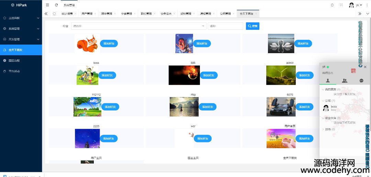Click the 编辑签名 signature text in chat panel
The width and height of the screenshot is (371, 177).
[x=328, y=73]
